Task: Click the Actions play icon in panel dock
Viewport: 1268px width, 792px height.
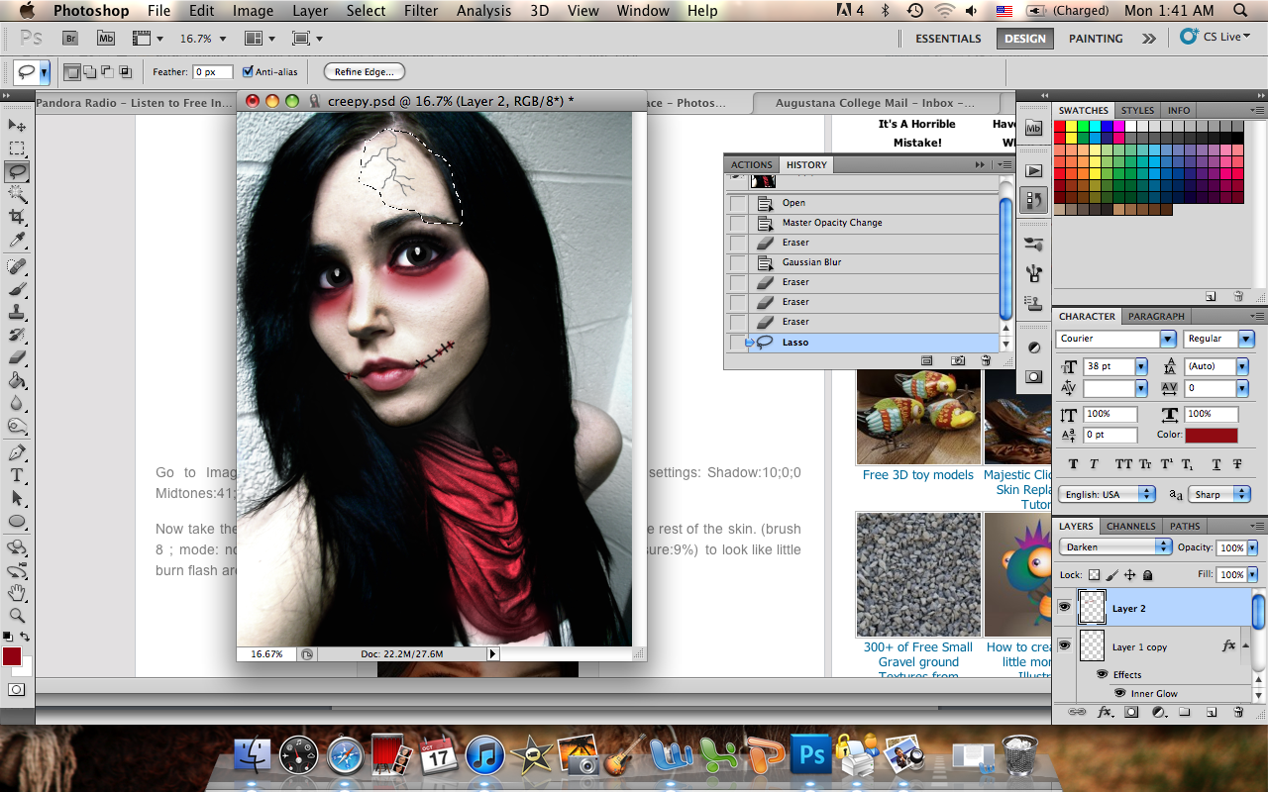Action: click(1033, 170)
